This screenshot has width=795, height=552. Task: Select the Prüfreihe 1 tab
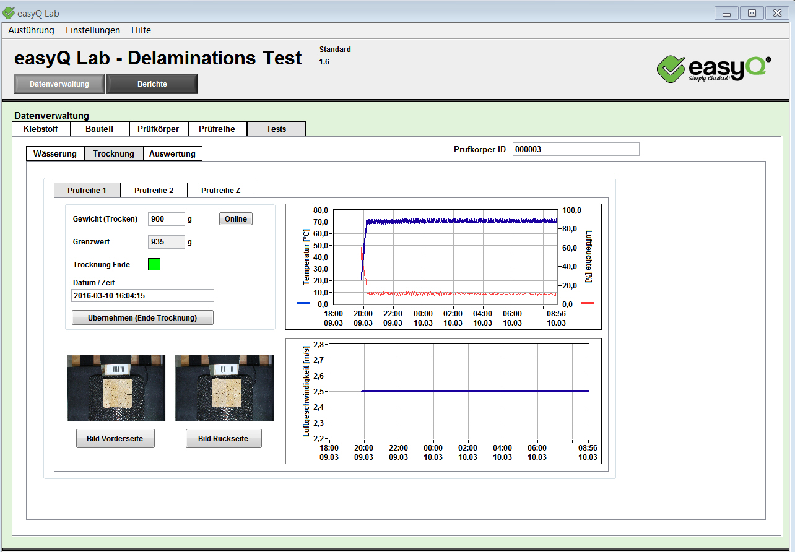[87, 190]
